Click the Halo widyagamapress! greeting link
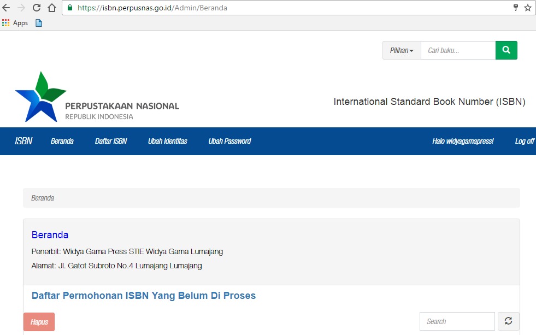Screen dimensions: 536x335 coord(463,141)
